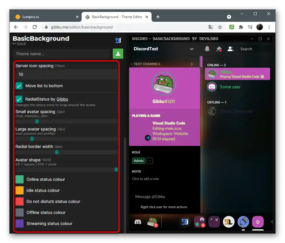The image size is (285, 243).
Task: Click the notification bell icon in Discord preview
Action: [207, 49]
